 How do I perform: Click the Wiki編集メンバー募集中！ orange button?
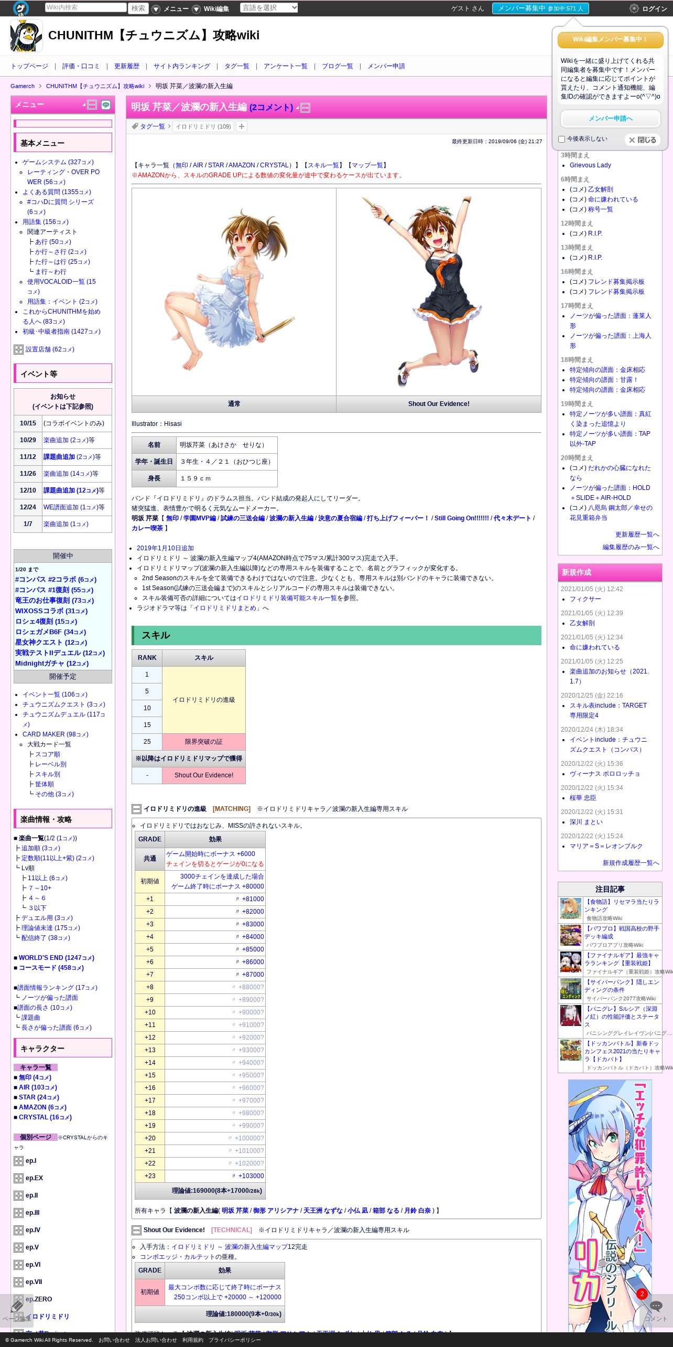tap(610, 39)
